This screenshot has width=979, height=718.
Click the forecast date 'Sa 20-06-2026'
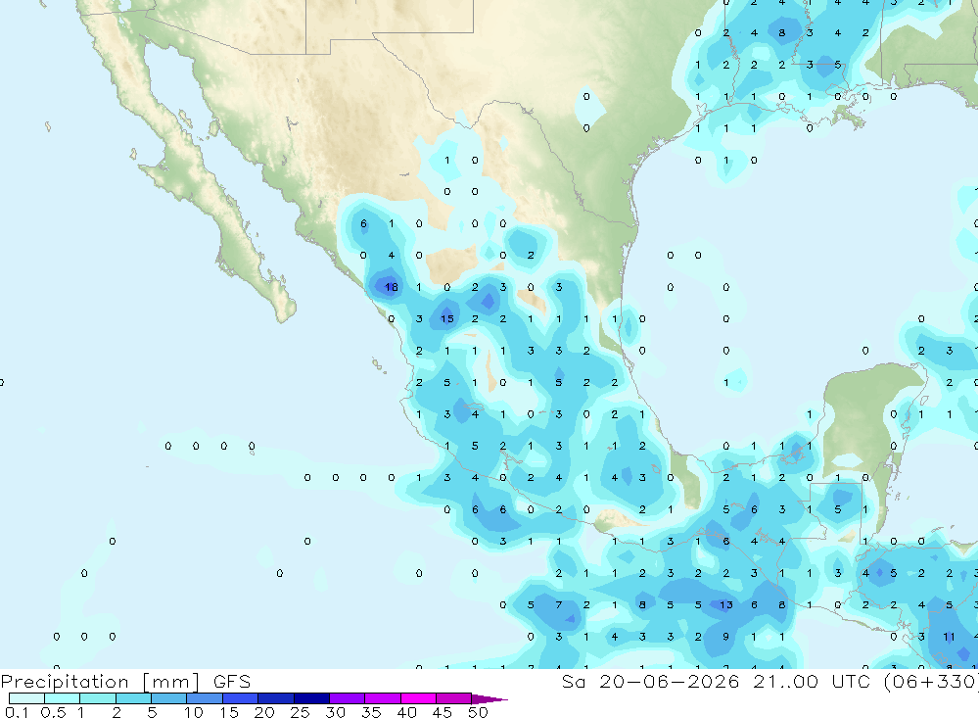tap(651, 682)
